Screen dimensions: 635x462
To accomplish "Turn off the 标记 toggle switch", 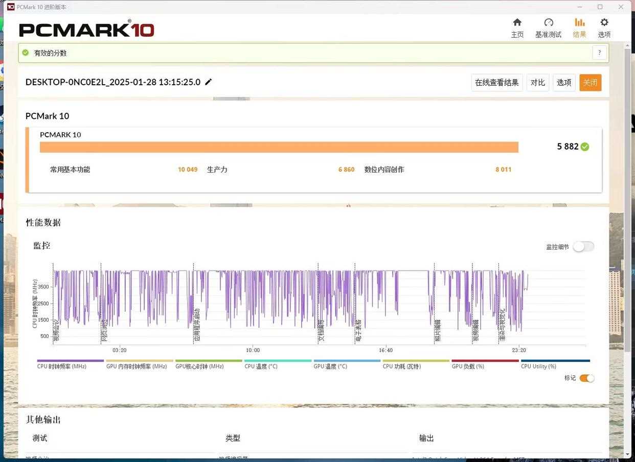I will (x=587, y=378).
